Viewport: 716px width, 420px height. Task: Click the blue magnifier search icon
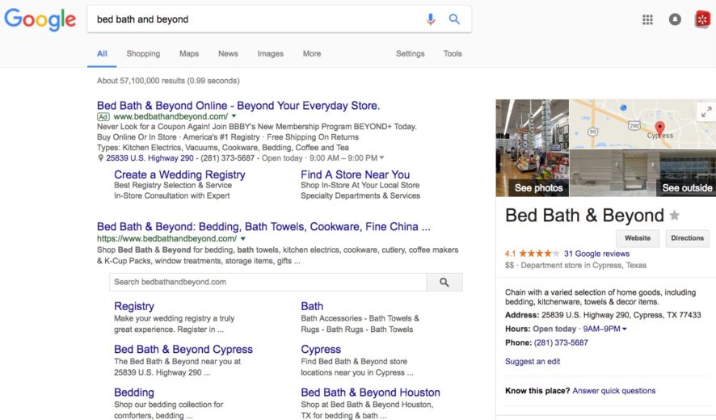click(454, 19)
